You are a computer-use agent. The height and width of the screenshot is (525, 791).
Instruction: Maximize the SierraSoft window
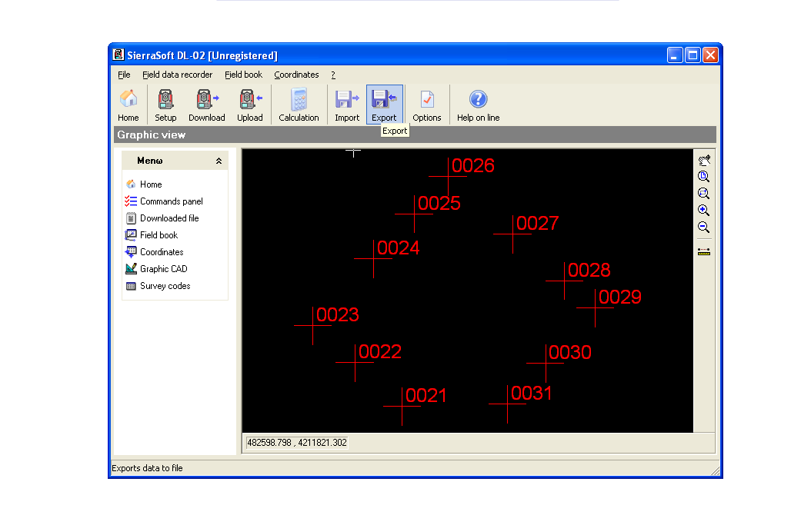click(693, 55)
